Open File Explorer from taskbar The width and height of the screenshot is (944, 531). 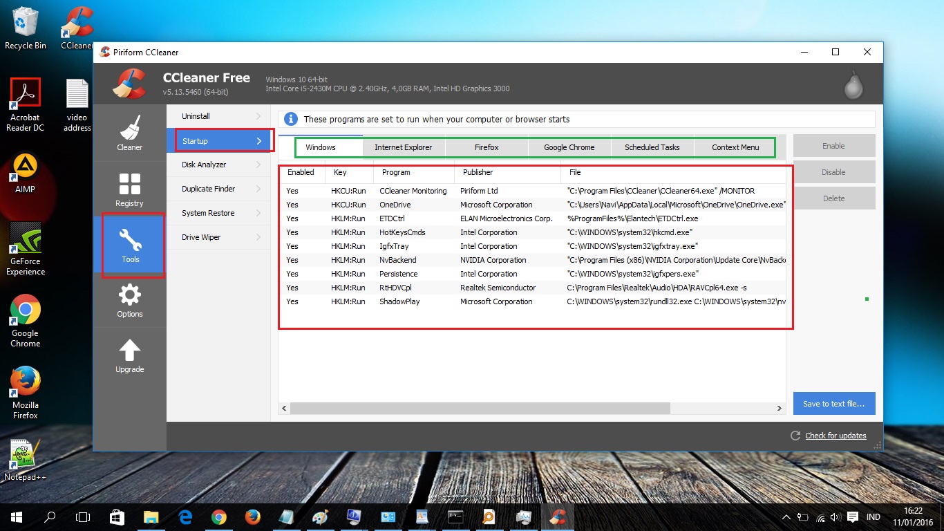(x=151, y=516)
